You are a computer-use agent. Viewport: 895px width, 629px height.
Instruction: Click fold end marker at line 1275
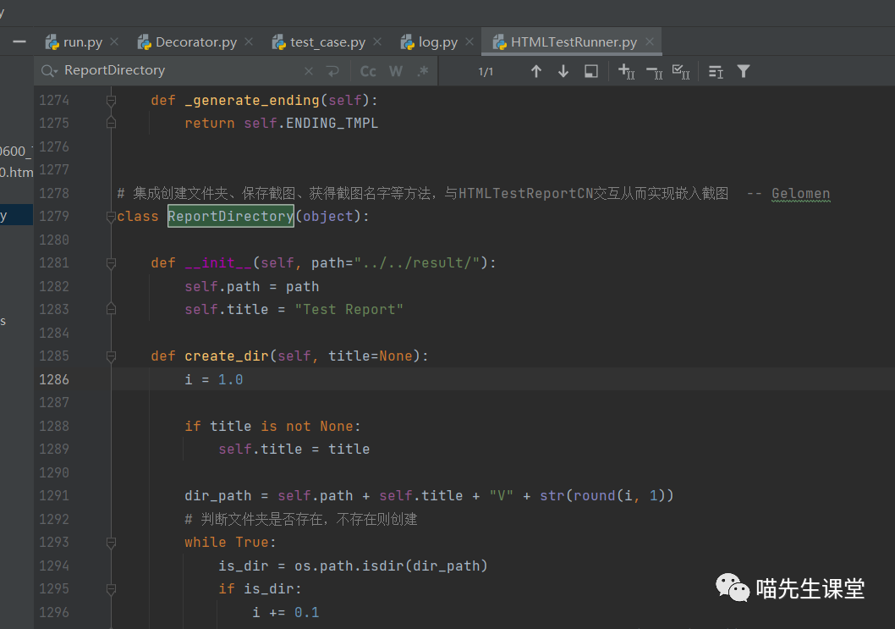(112, 123)
